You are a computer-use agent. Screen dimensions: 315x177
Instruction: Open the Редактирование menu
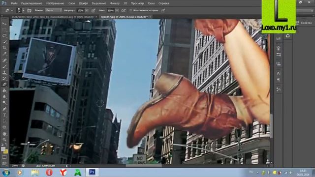31,3
